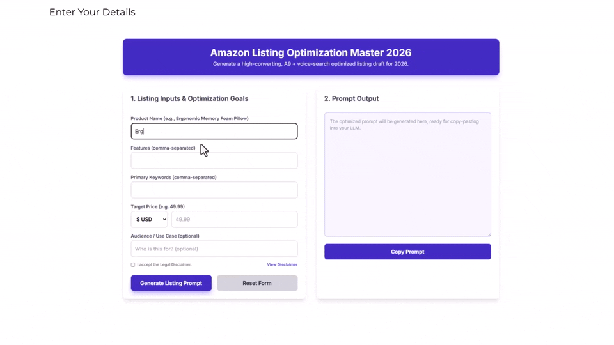Click the 'Target Price (e.g. 49.99)' label
Screen dimensions: 614x345
[157, 206]
